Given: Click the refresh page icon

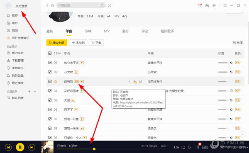Looking at the screenshot, I should click(x=52, y=5).
